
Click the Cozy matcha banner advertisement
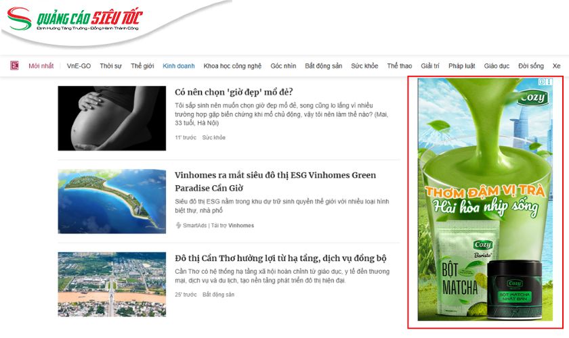[485, 199]
